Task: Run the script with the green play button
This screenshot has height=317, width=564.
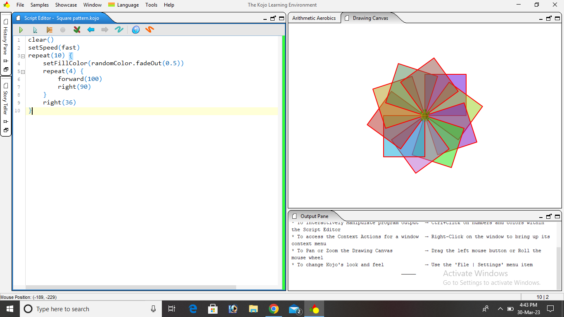Action: (21, 30)
